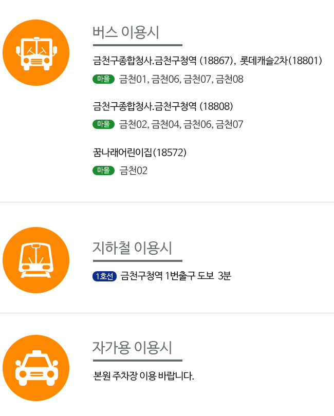Select the 자가용 이용시 heading
334x416 pixels.
(132, 348)
